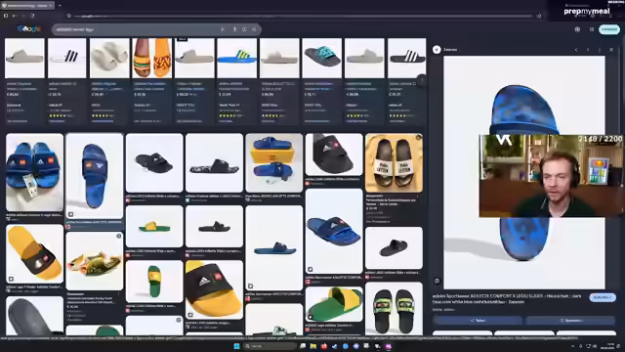Advance the shopping carousel with the right arrow
Image resolution: width=625 pixels, height=352 pixels.
422,80
